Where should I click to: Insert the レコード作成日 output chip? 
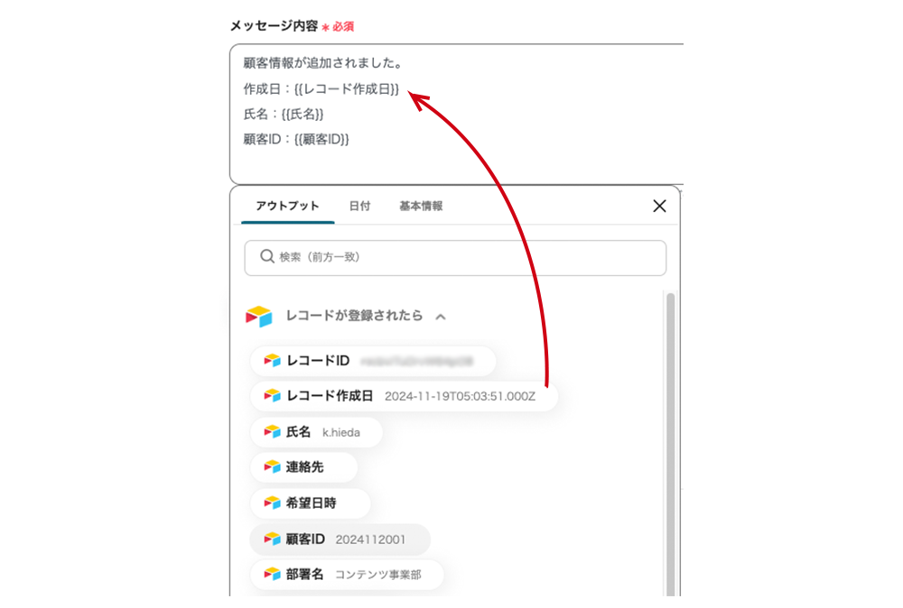pos(404,396)
